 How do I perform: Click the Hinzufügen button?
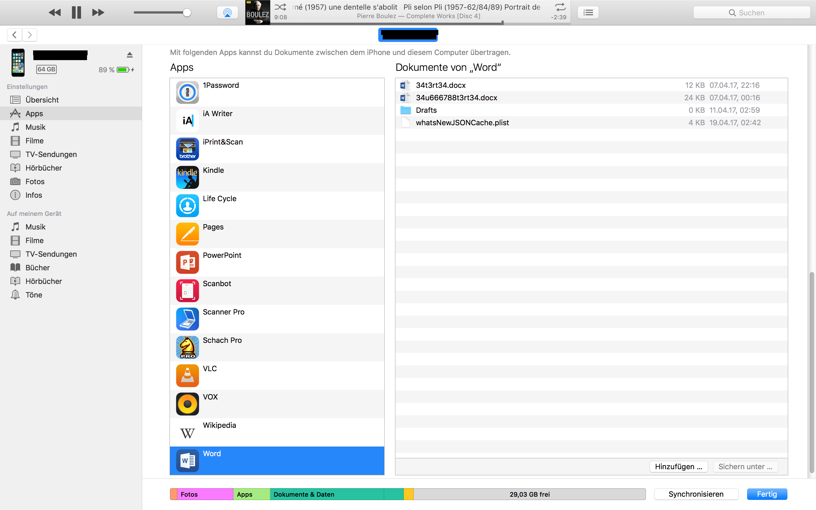click(678, 466)
